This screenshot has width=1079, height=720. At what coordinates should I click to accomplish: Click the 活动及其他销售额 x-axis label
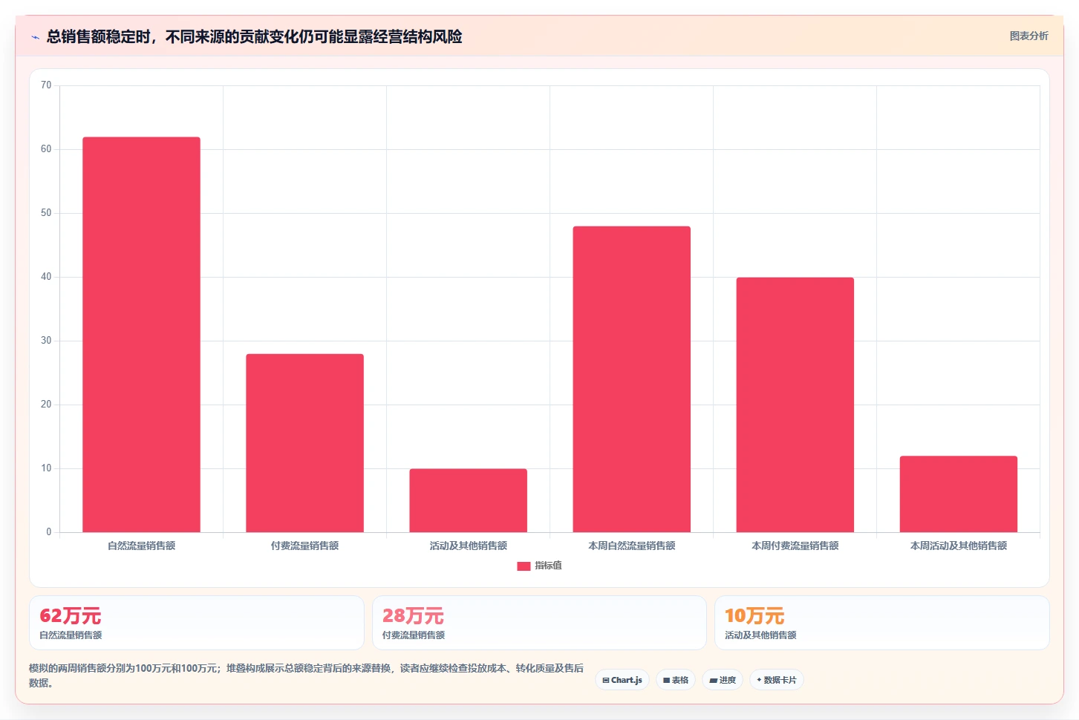tap(468, 546)
